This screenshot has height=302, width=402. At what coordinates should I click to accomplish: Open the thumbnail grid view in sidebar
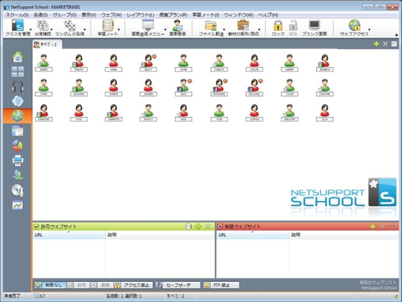(x=17, y=71)
